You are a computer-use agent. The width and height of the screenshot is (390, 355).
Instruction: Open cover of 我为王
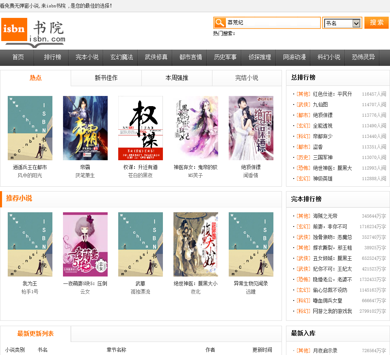(30, 244)
